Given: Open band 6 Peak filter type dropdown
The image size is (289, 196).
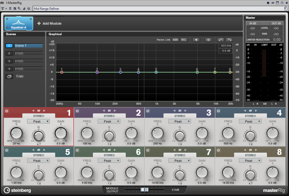Looking at the screenshot, I should click(x=109, y=161).
